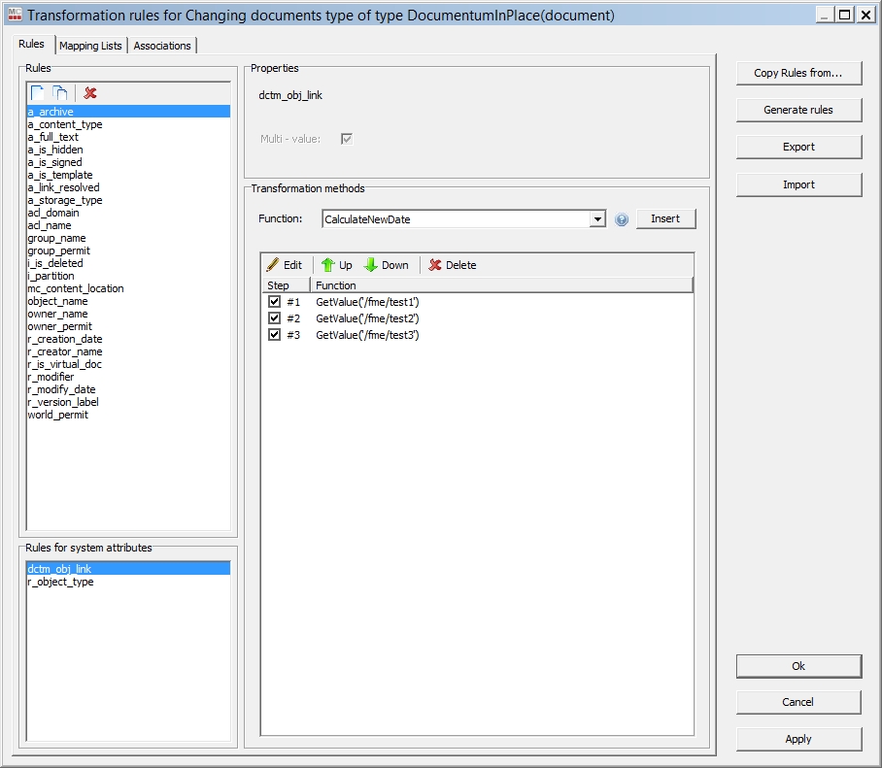Click the red delete rule icon
The width and height of the screenshot is (882, 768).
coord(90,93)
